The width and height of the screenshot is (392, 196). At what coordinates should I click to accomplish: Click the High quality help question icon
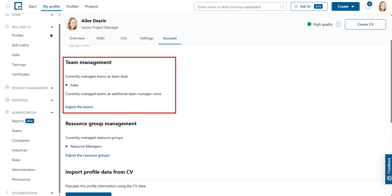[x=338, y=25]
